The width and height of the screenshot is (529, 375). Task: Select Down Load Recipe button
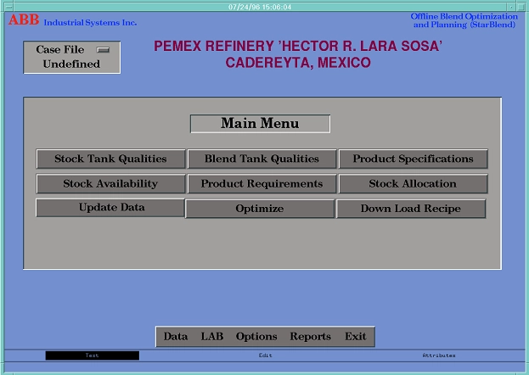pos(411,209)
